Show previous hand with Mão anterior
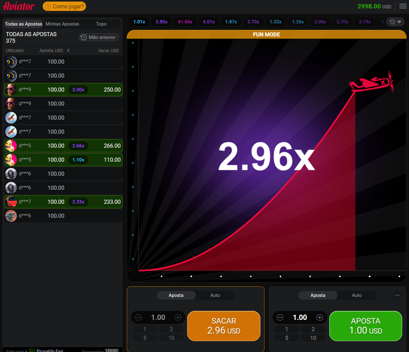 point(99,37)
